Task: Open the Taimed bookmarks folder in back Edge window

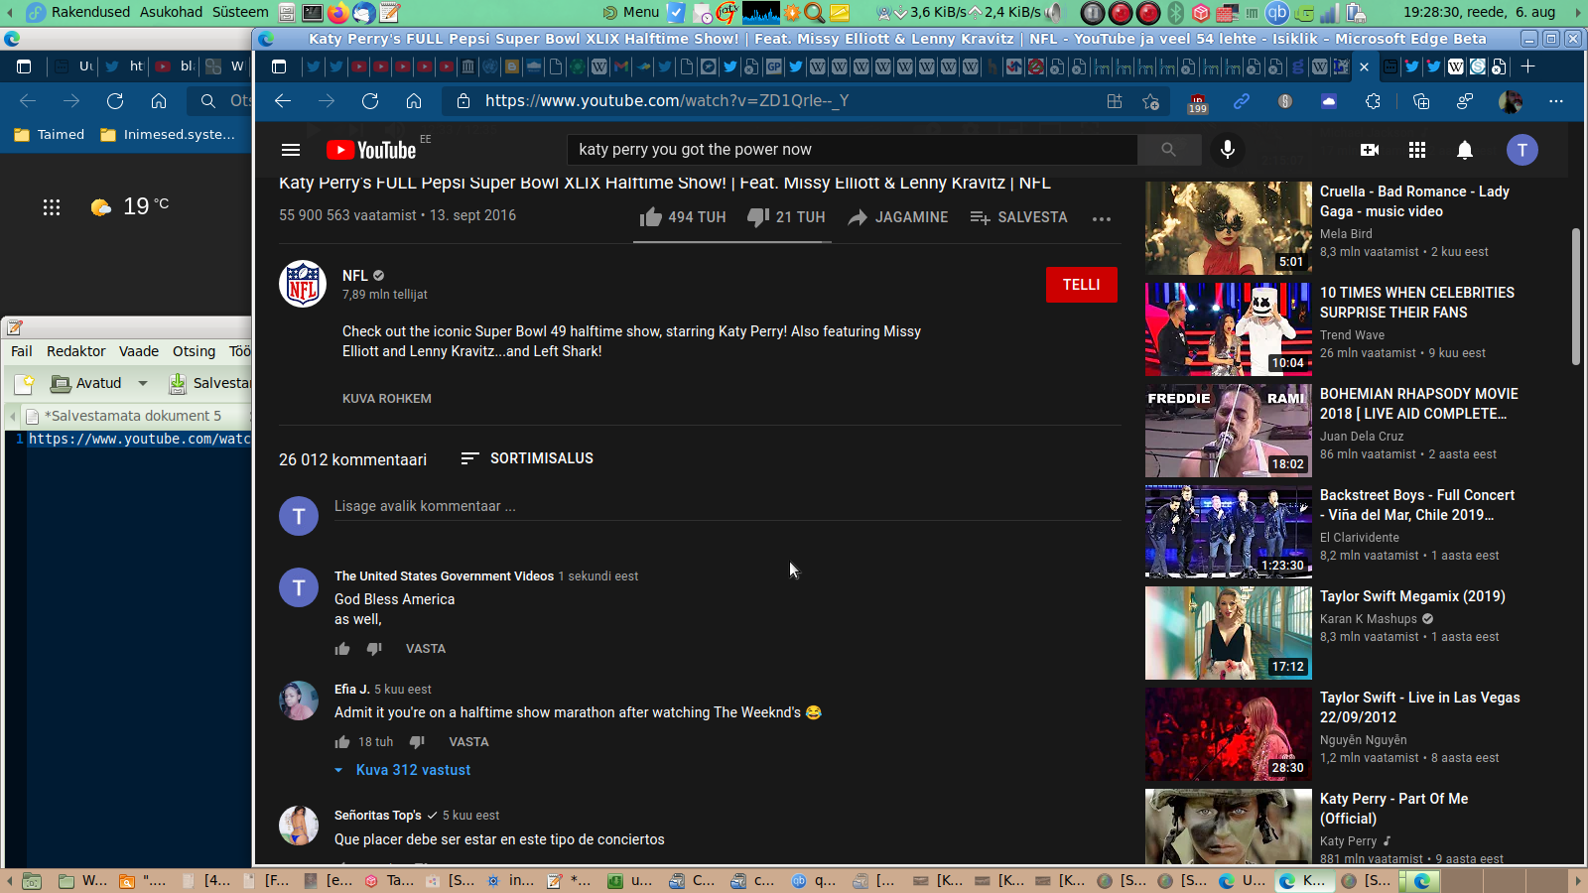Action: click(x=50, y=135)
